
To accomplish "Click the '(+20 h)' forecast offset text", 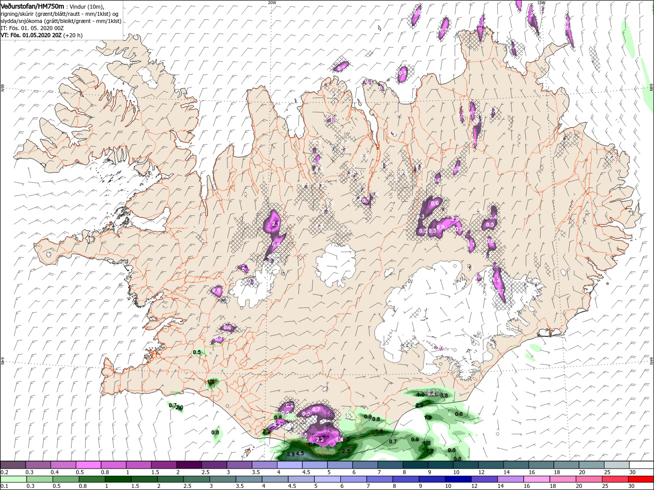I will [73, 35].
